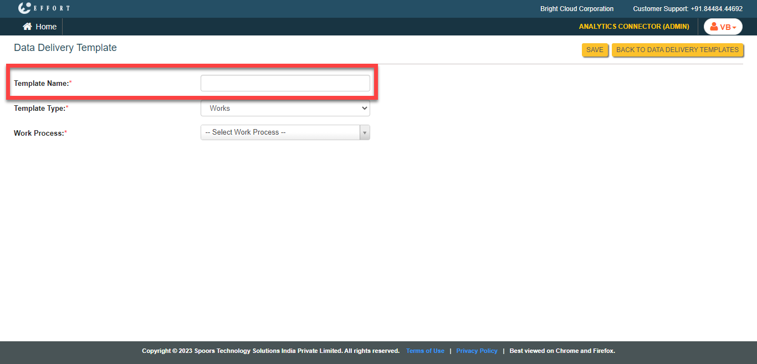Open the VB user menu caret

[734, 28]
